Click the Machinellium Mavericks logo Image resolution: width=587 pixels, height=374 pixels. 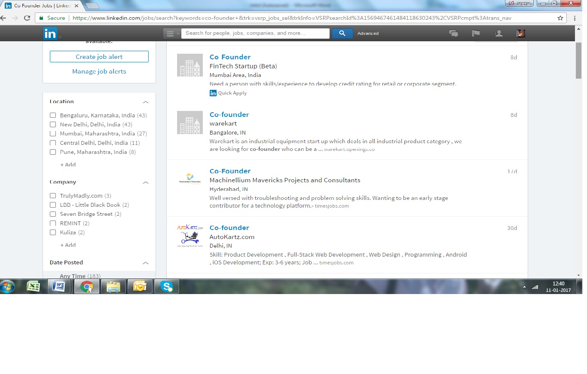point(190,179)
